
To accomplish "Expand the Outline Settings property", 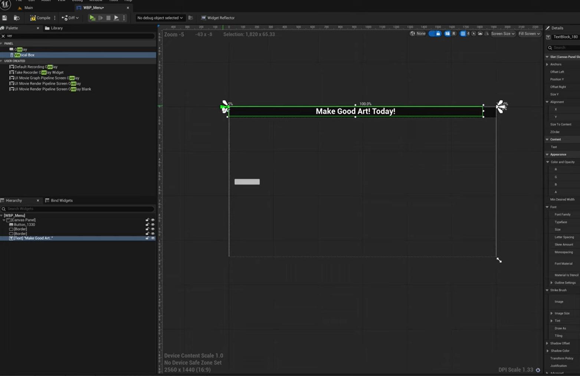I will coord(552,283).
